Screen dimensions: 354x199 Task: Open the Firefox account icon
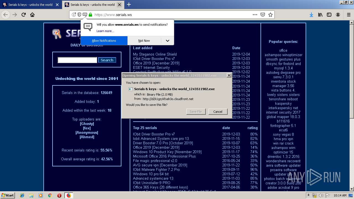point(338,15)
